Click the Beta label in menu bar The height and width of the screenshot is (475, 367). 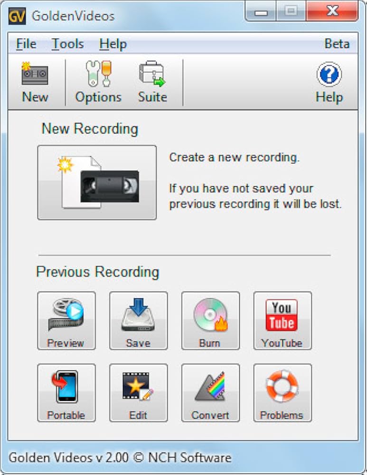(x=337, y=44)
